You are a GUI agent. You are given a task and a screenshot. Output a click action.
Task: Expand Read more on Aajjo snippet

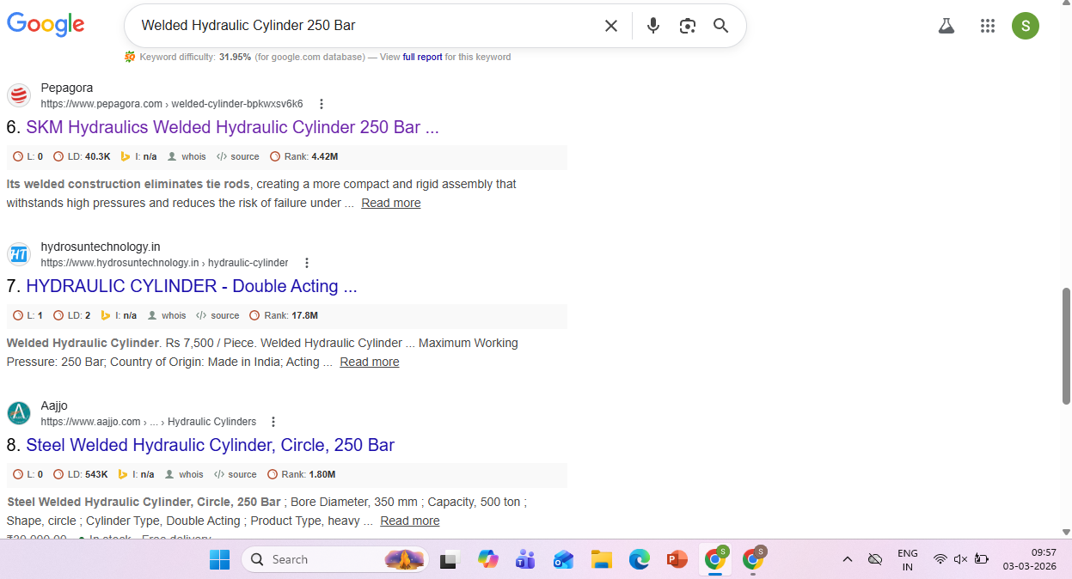pyautogui.click(x=410, y=521)
